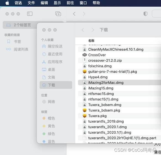Image resolution: width=161 pixels, height=155 pixels.
Task: Click the glasses icon beside 阅读列表
Action: tap(8, 49)
